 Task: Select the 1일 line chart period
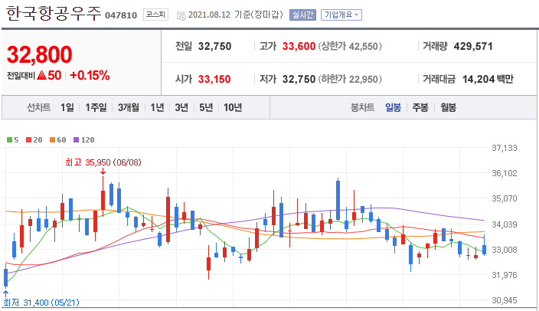pos(67,107)
